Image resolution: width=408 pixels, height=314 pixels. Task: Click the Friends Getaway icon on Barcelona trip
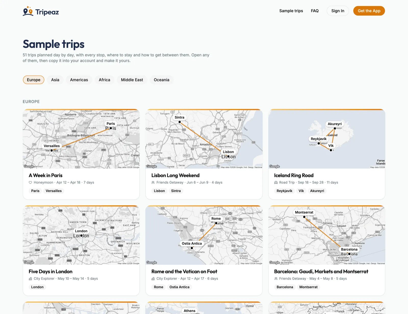tap(276, 279)
